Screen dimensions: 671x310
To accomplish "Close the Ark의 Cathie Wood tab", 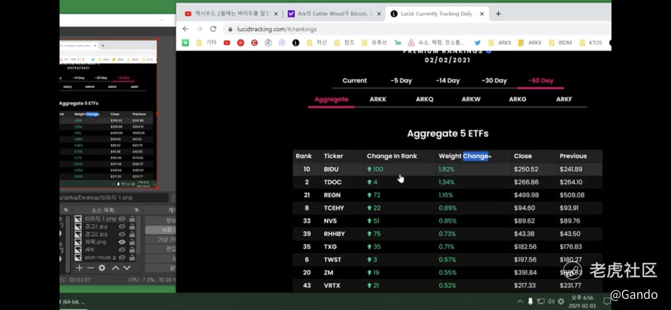I will click(379, 14).
